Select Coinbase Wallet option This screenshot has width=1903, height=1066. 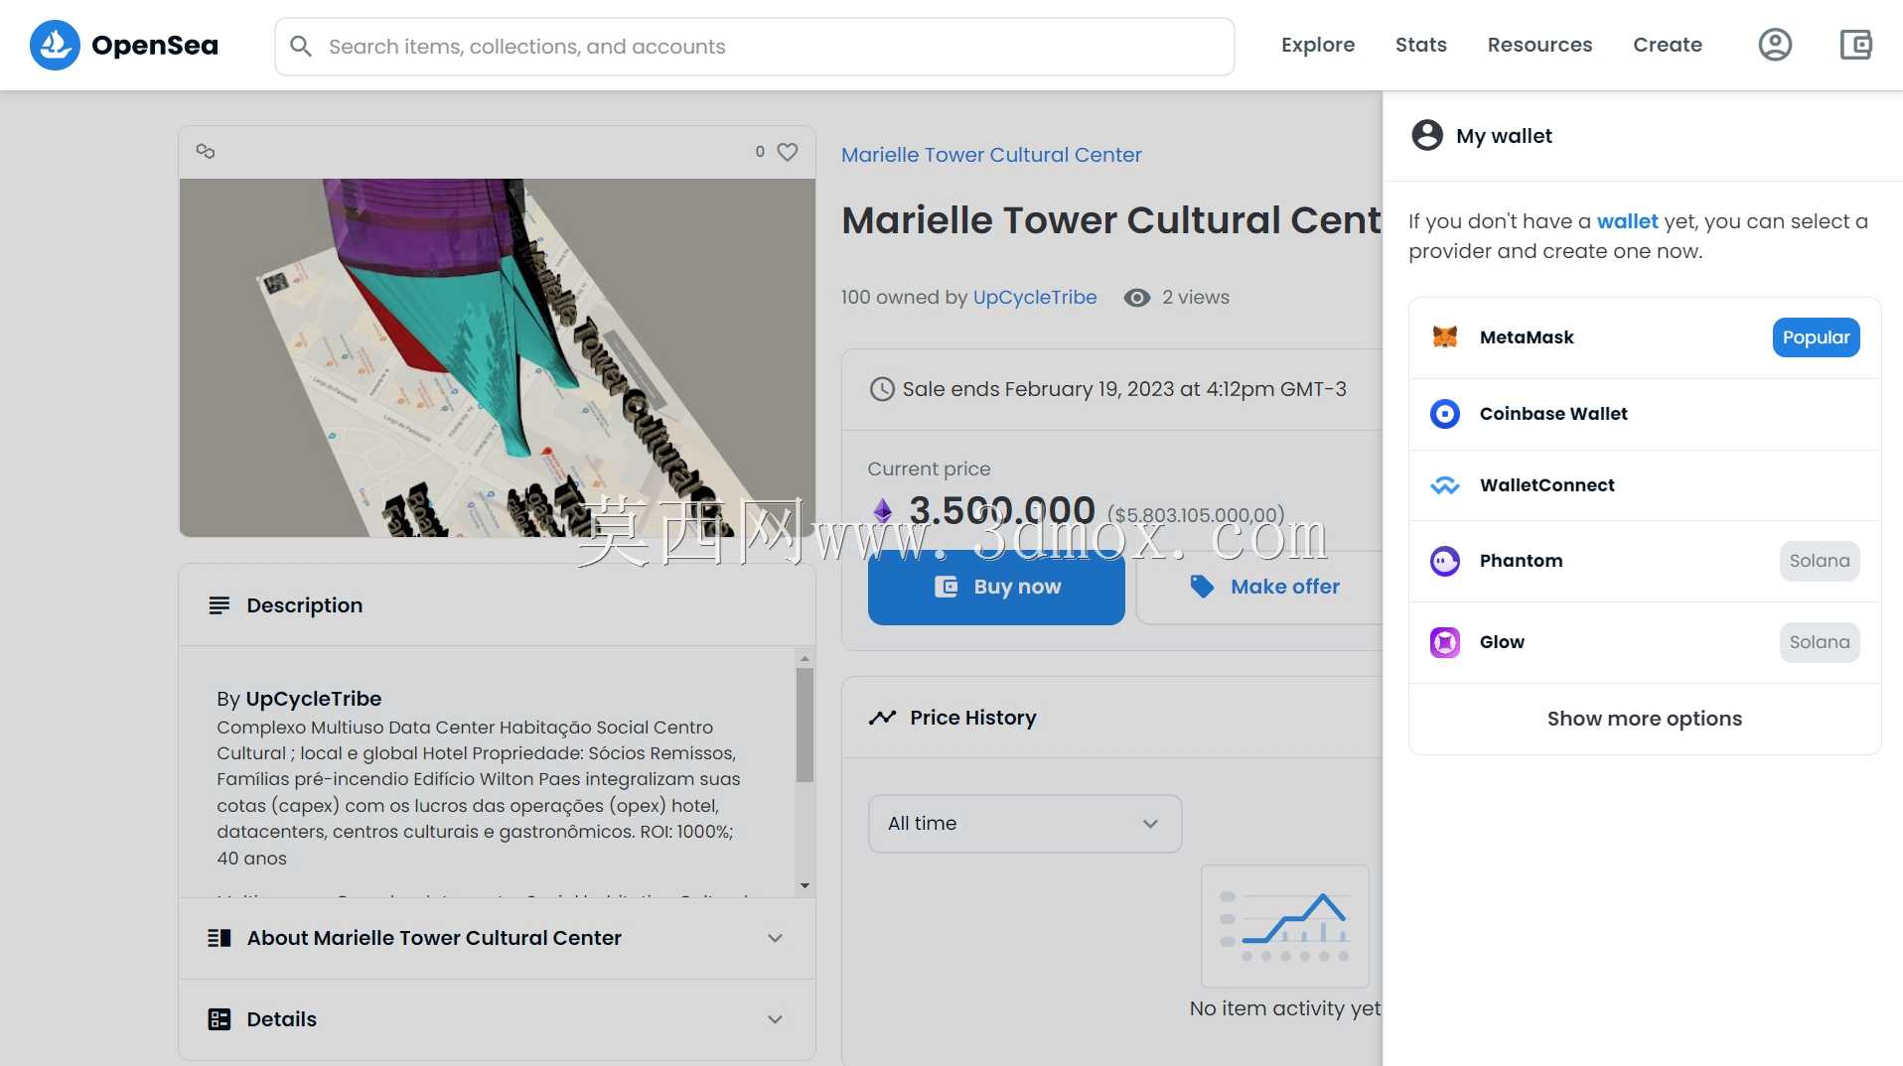pyautogui.click(x=1645, y=414)
